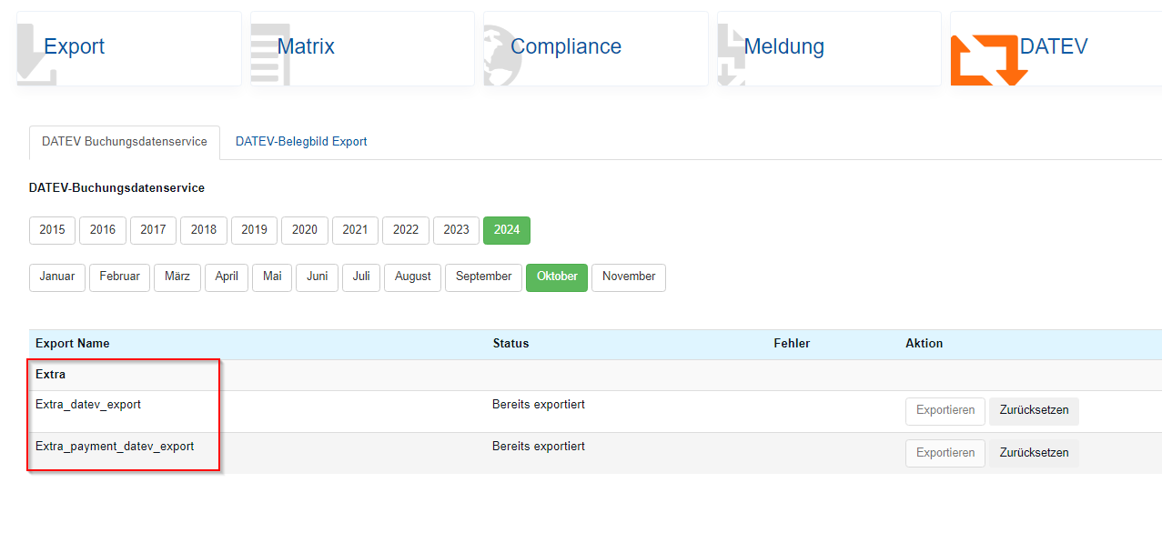Click the Aktion column header

click(925, 344)
